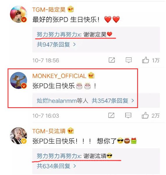Open 努力努力再努力x profile from 谢谢定昊 reply
The height and width of the screenshot is (175, 166).
59,34
